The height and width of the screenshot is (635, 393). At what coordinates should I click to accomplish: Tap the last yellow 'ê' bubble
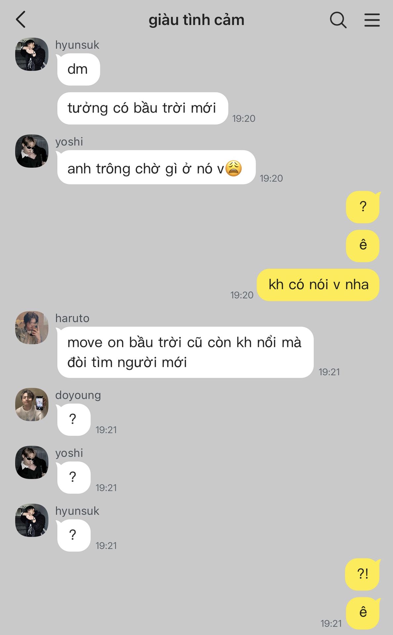(363, 613)
